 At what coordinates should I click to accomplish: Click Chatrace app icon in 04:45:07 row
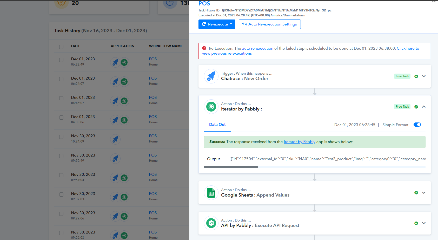coord(115,101)
